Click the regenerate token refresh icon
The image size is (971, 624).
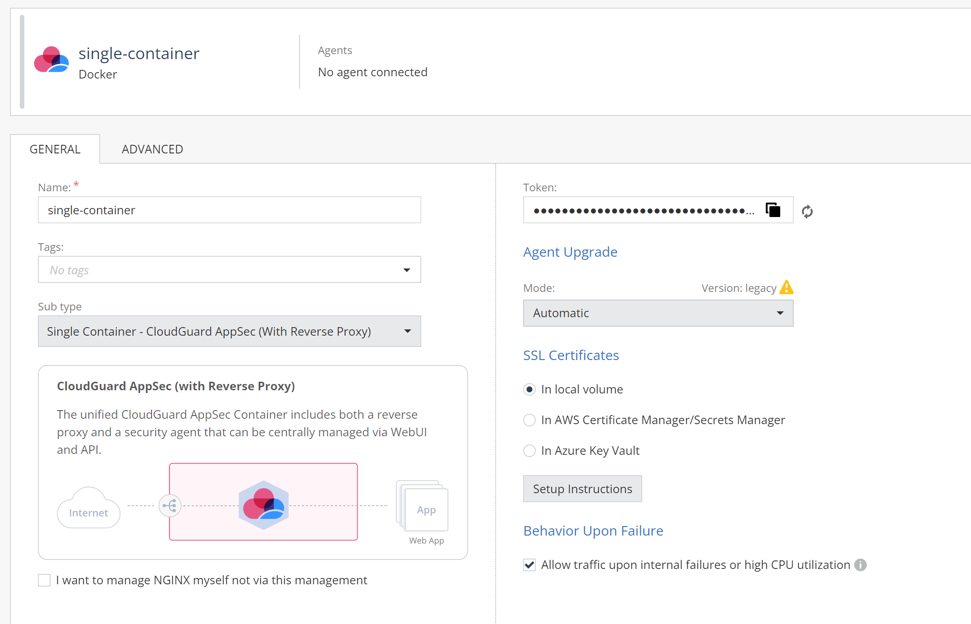click(807, 211)
